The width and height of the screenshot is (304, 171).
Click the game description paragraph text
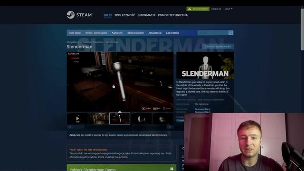coord(203,88)
